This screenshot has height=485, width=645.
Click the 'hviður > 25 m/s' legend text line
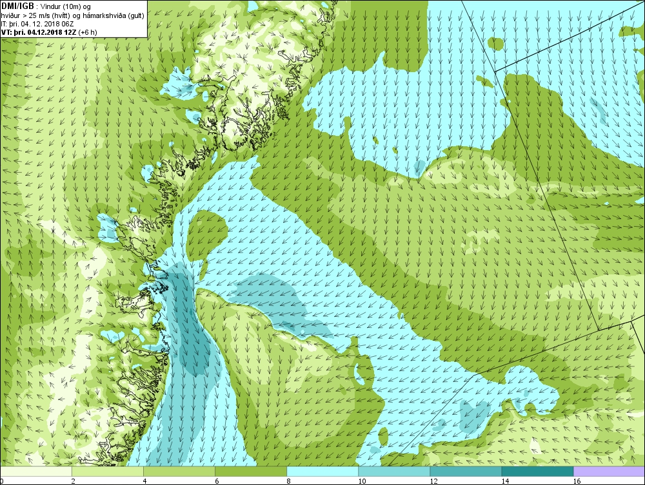[73, 15]
